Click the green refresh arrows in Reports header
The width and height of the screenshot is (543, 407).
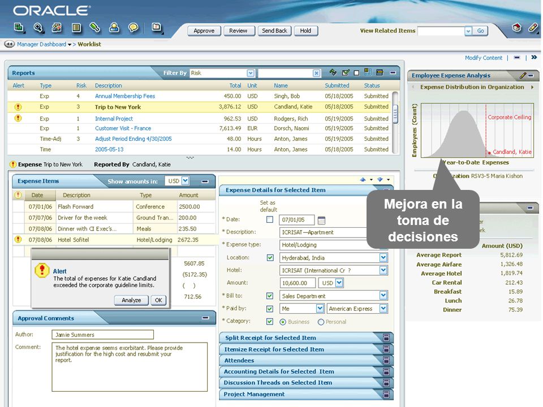pos(333,72)
